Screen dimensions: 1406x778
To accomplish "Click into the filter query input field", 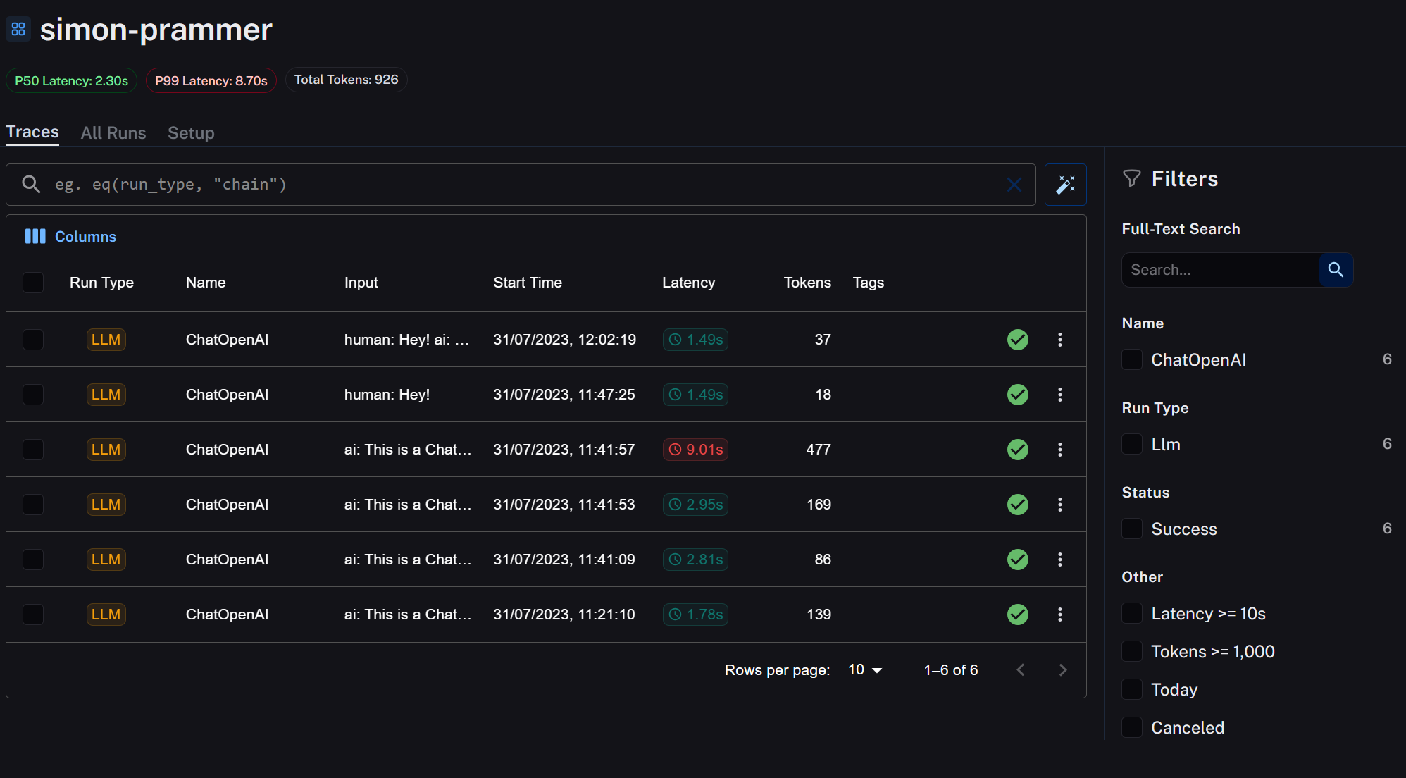I will tap(521, 185).
